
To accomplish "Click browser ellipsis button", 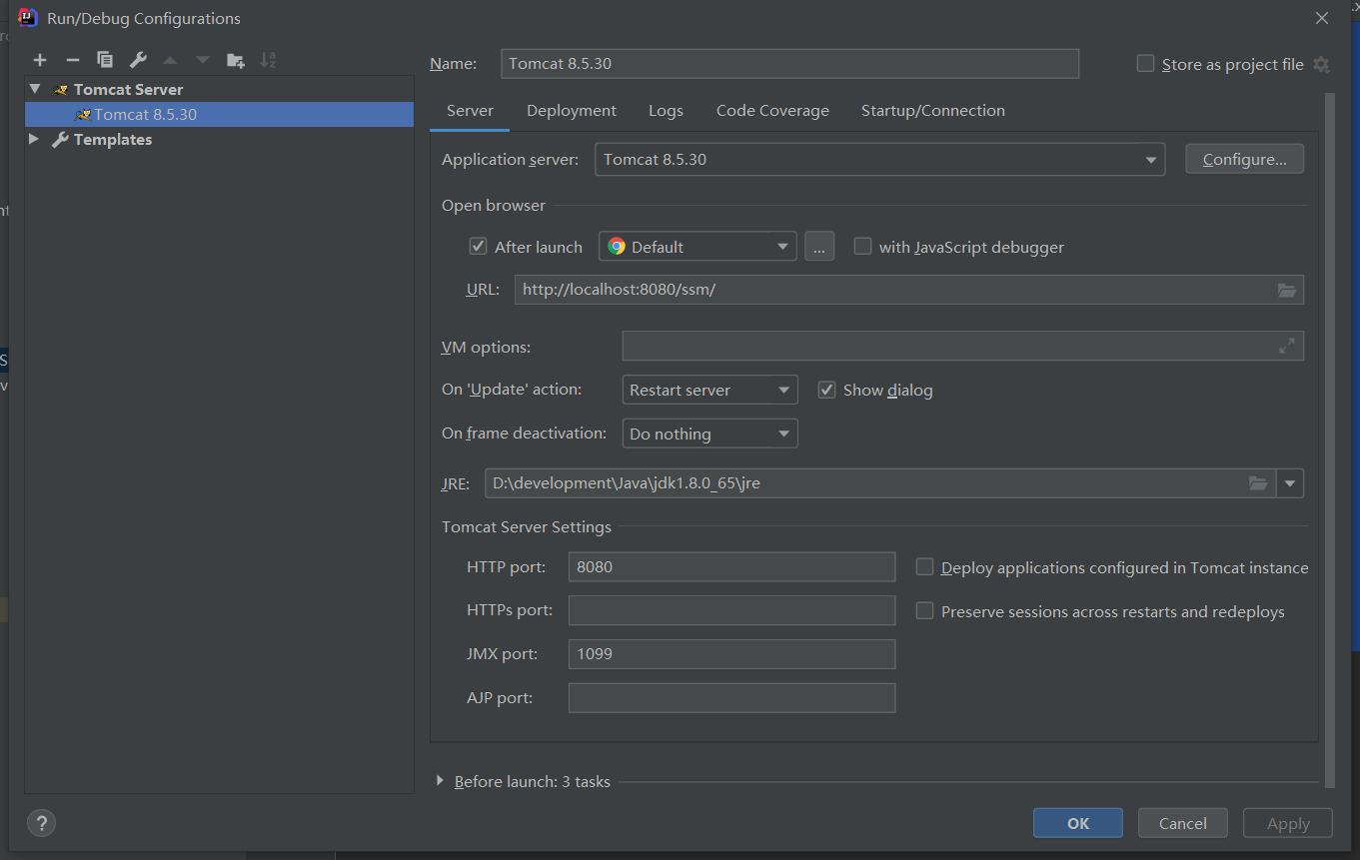I will click(818, 246).
